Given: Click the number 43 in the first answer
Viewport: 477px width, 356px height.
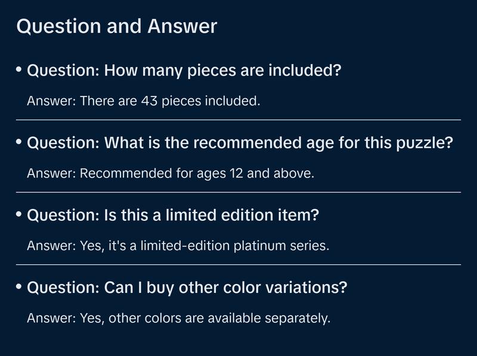Looking at the screenshot, I should (x=149, y=101).
